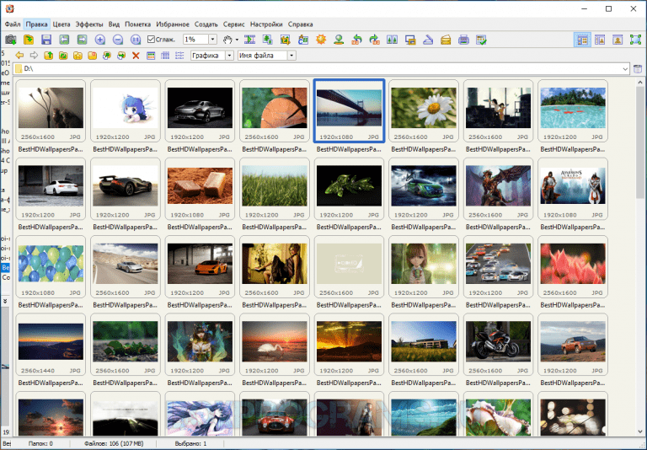Open the Сервис menu
The image size is (647, 450).
(234, 24)
